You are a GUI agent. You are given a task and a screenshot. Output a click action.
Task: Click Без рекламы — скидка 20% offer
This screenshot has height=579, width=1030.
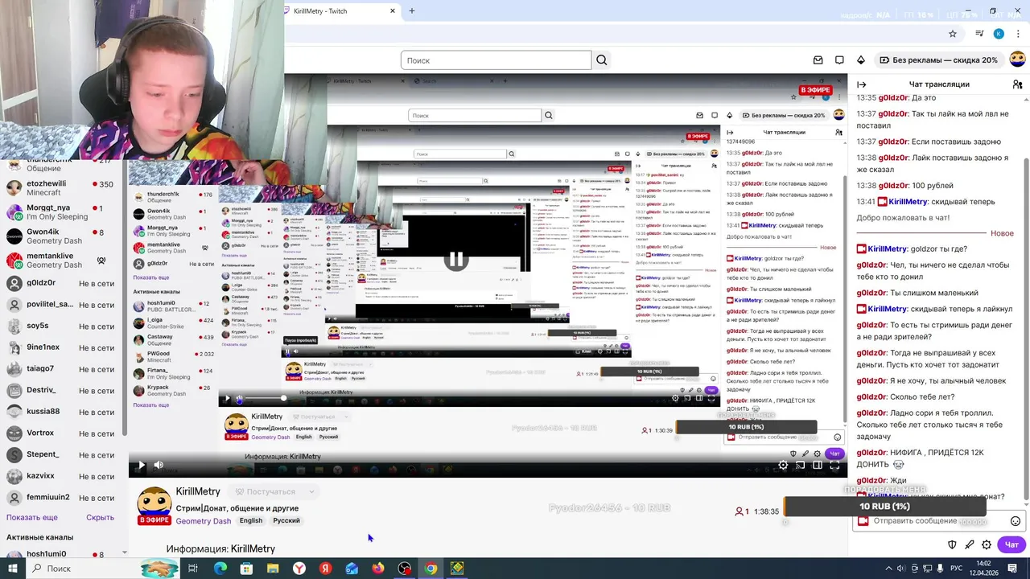(939, 60)
